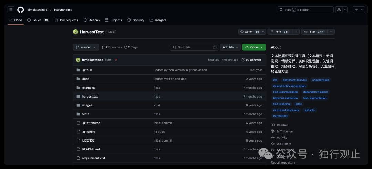Open Copilot dropdown arrow in header

click(x=345, y=10)
